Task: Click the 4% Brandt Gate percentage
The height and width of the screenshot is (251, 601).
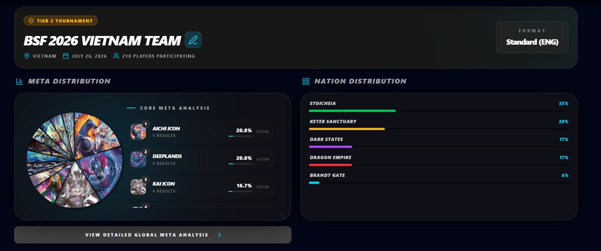Action: coord(565,175)
